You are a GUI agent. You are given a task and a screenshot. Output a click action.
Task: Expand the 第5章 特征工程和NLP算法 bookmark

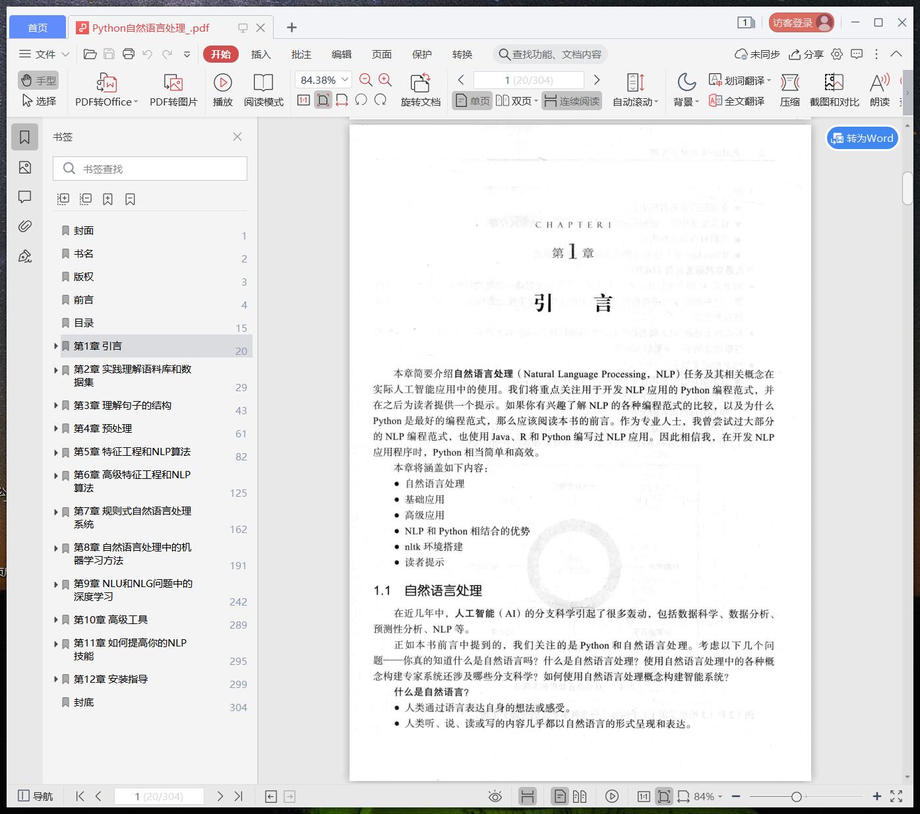pyautogui.click(x=56, y=453)
